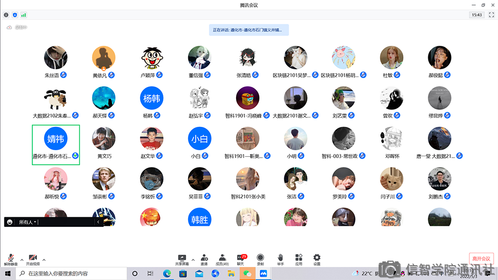
Task: Open Chat (聊天) with unread badge
Action: [x=241, y=259]
